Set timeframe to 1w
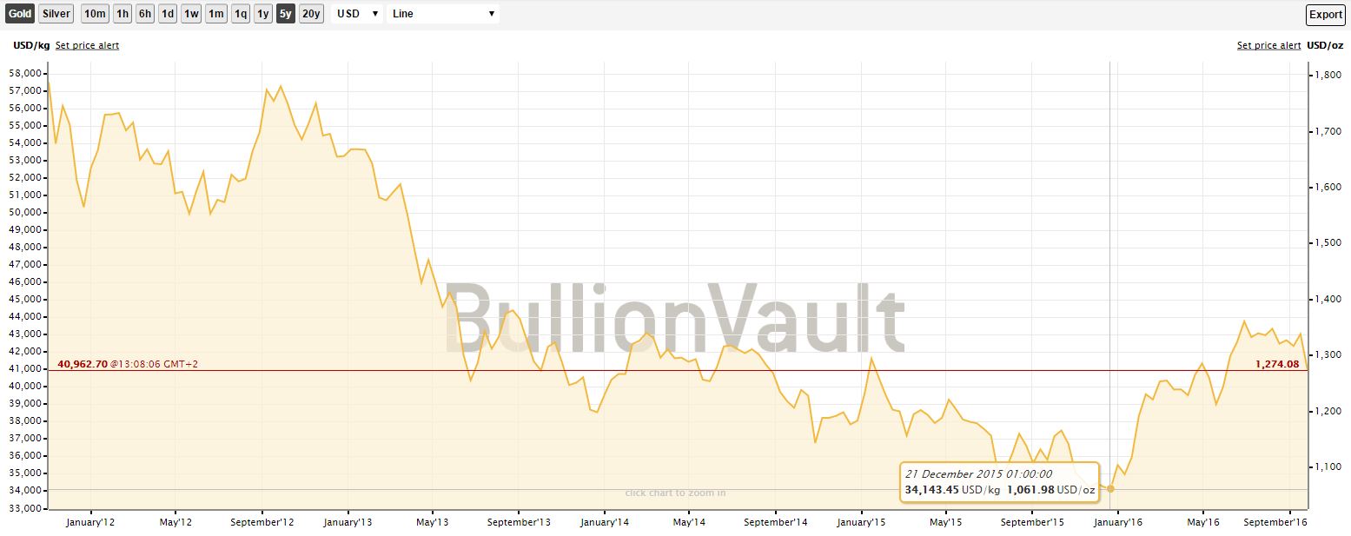Screen dimensions: 1351x536 [191, 14]
